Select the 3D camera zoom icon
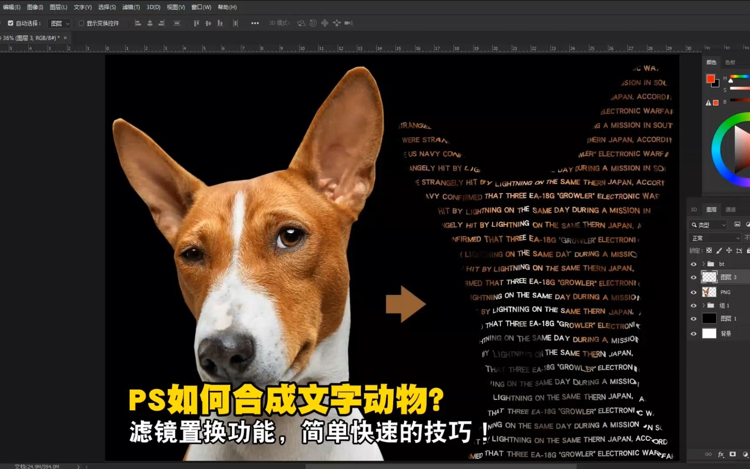Viewport: 750px width, 469px height. click(x=349, y=23)
